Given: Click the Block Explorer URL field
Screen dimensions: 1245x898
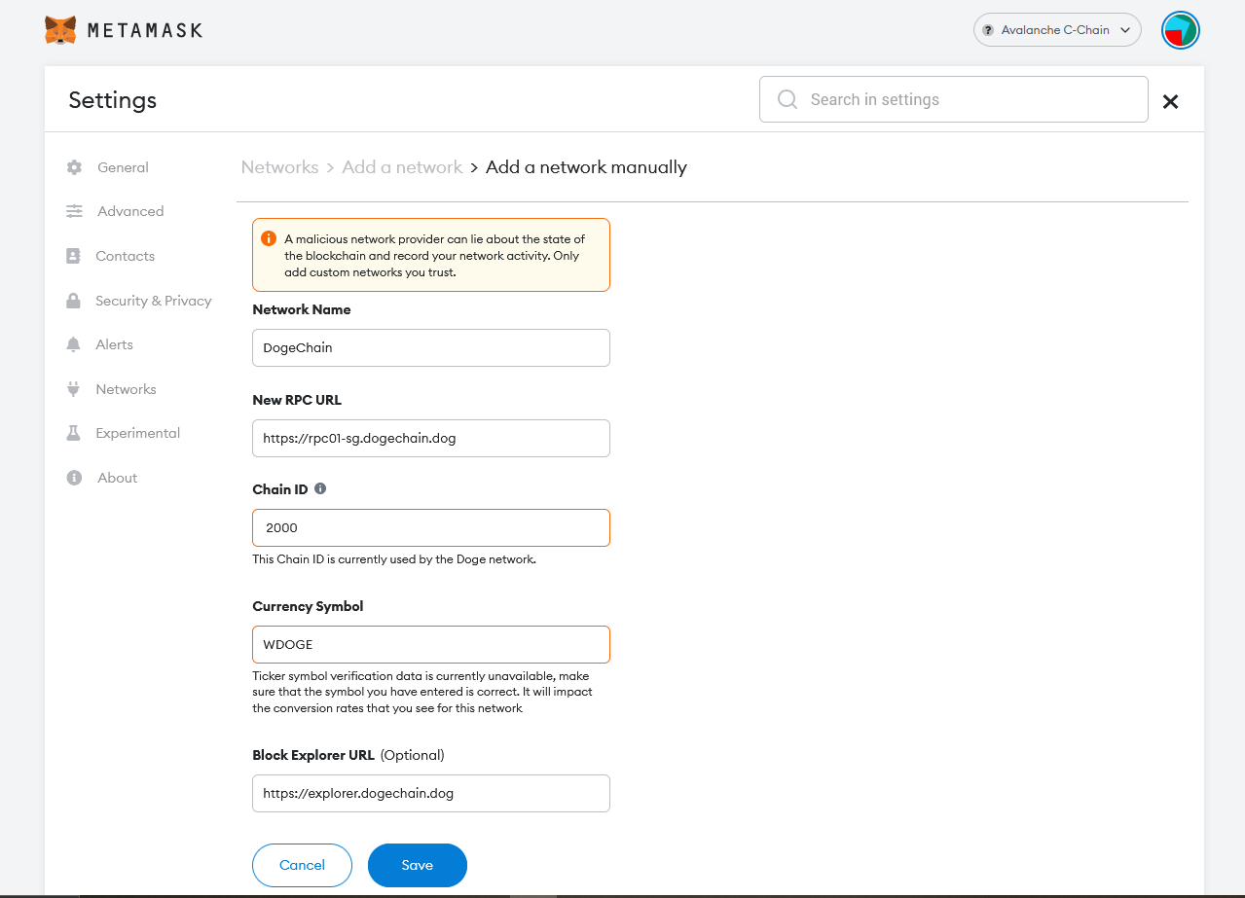Looking at the screenshot, I should [431, 793].
